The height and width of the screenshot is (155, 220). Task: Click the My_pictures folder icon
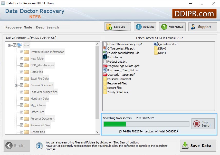[26, 105]
